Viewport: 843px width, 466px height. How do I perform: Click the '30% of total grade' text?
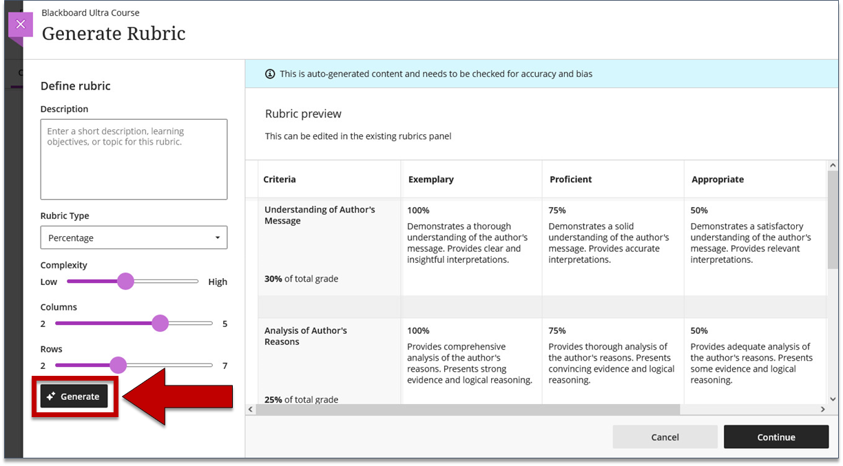pos(301,279)
